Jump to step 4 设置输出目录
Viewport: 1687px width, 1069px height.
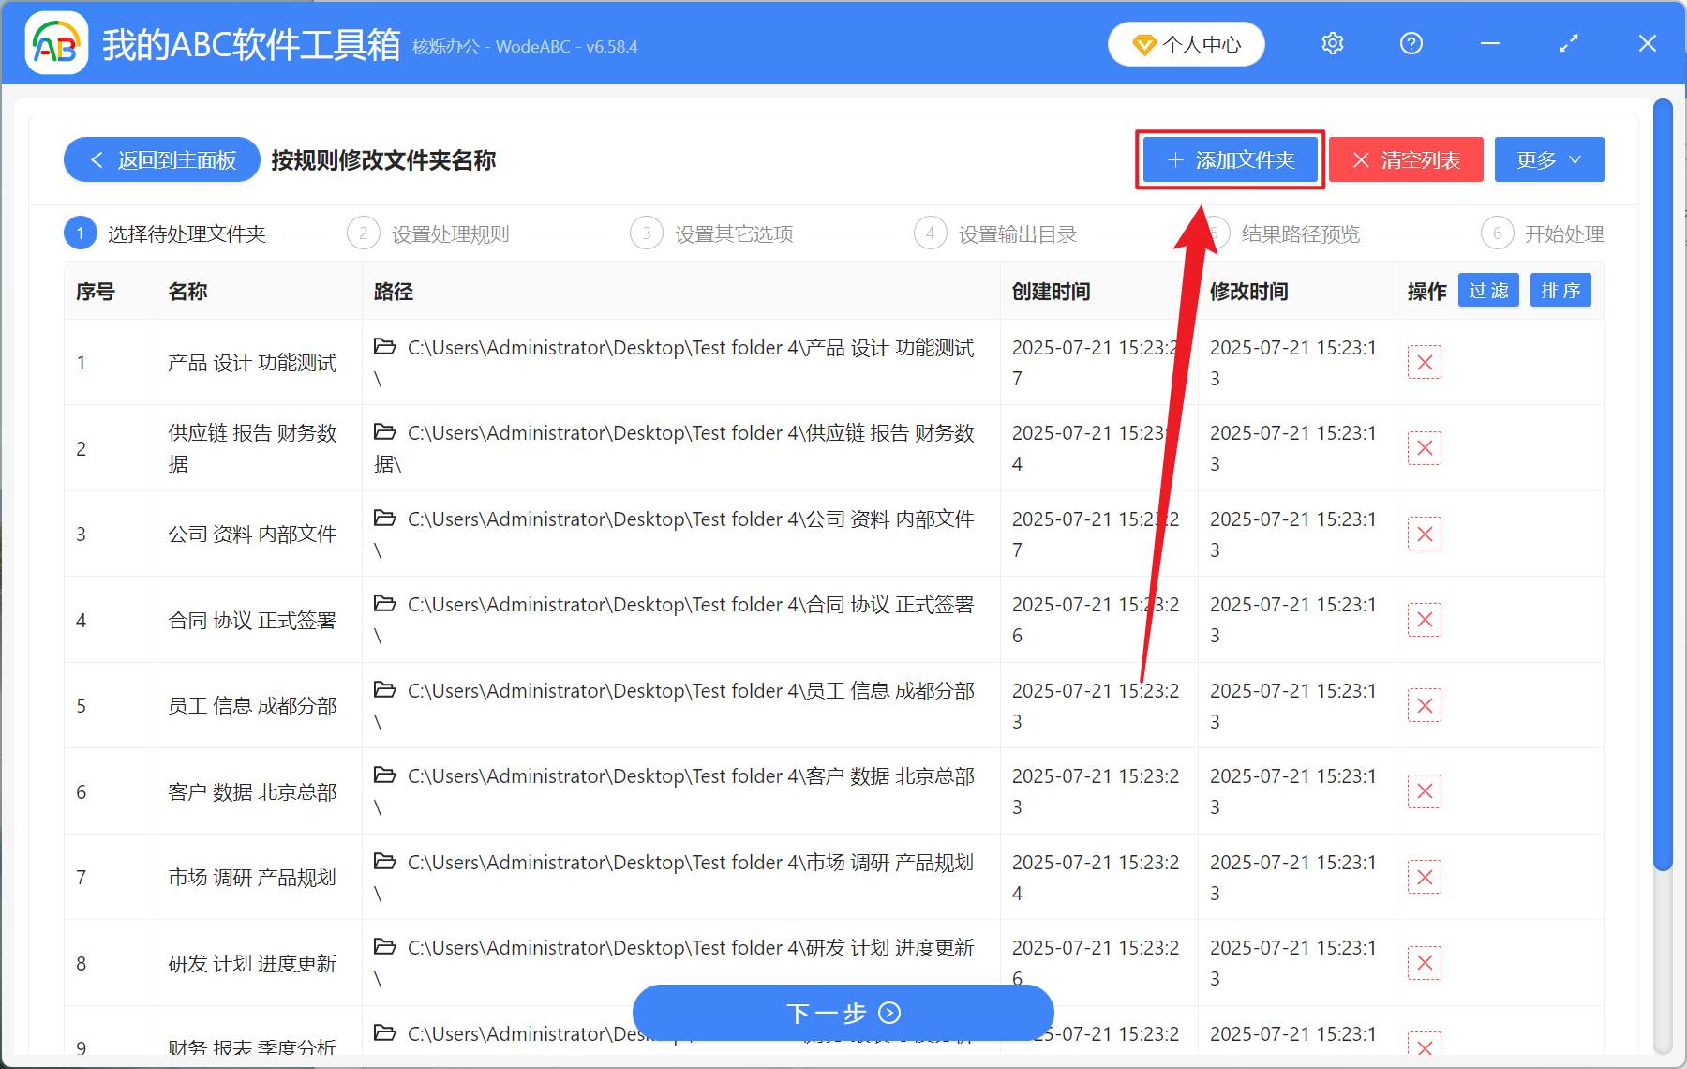tap(1017, 233)
